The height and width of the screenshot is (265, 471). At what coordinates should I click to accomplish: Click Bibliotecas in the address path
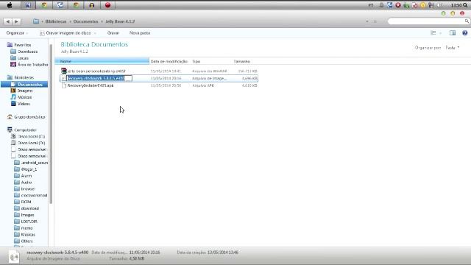pyautogui.click(x=56, y=21)
